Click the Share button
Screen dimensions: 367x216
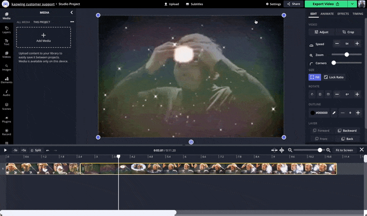[294, 4]
